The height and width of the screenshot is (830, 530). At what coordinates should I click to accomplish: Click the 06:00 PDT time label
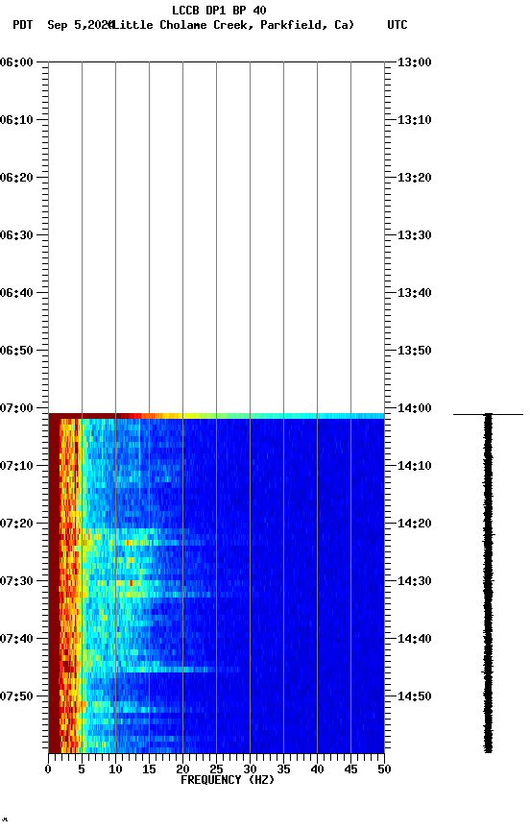pyautogui.click(x=16, y=62)
